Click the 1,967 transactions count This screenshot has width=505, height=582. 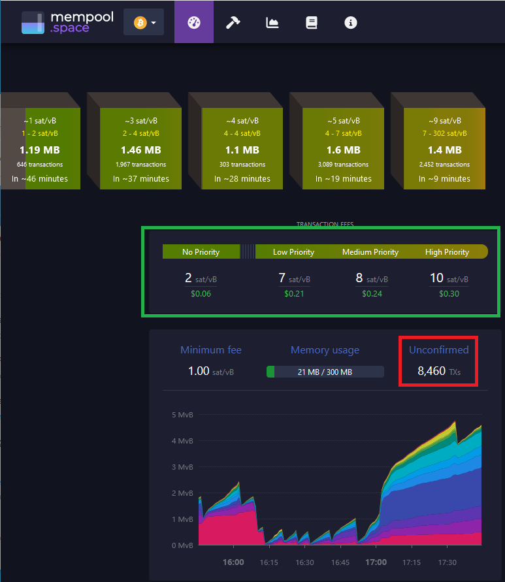(140, 165)
